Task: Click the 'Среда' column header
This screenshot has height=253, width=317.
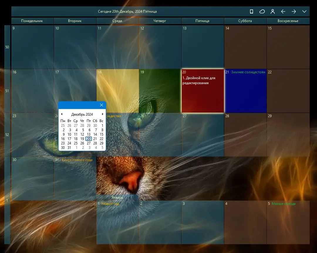Action: [117, 21]
